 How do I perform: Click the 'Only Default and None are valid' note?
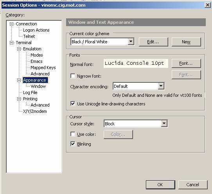click(157, 95)
